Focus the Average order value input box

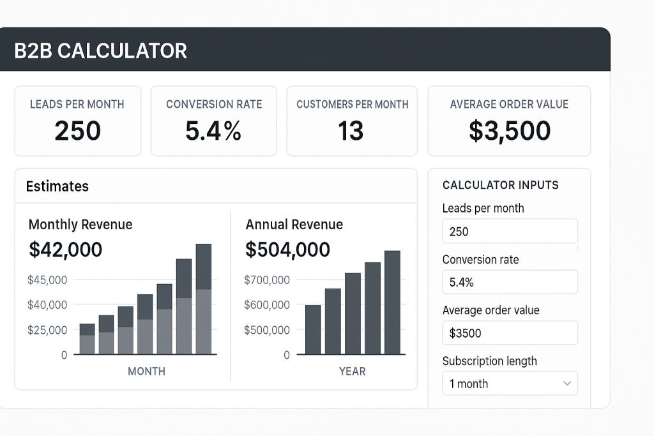510,333
